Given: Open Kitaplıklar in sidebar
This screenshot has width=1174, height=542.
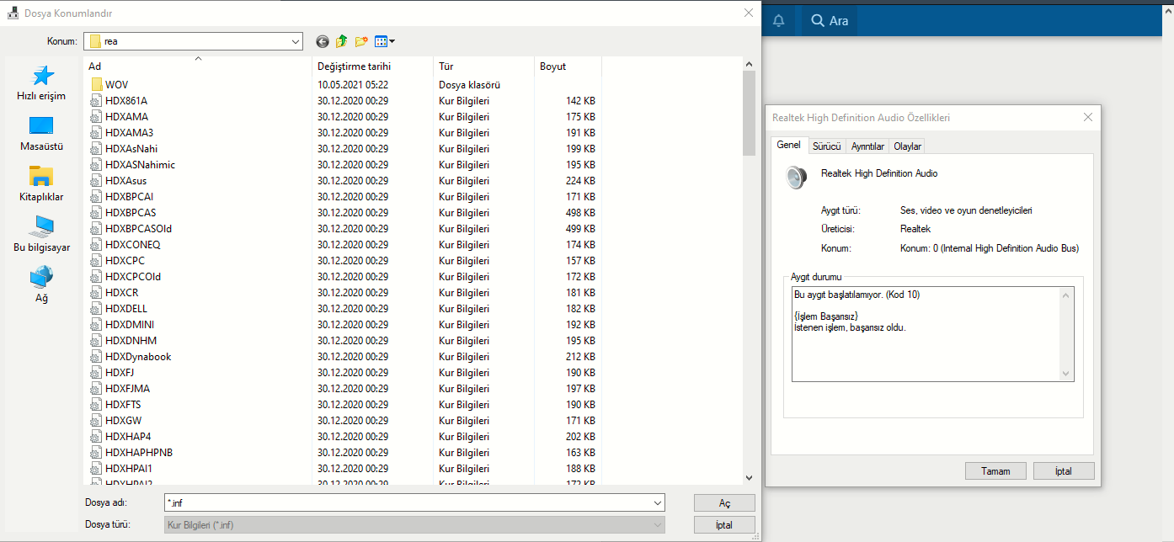Looking at the screenshot, I should [x=41, y=184].
